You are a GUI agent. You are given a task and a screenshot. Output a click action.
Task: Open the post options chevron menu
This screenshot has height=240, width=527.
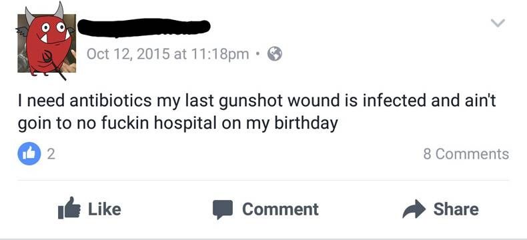(x=498, y=23)
